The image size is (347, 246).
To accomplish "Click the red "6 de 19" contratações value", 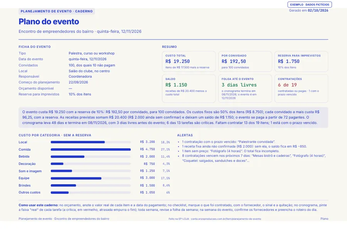I will click(287, 85).
